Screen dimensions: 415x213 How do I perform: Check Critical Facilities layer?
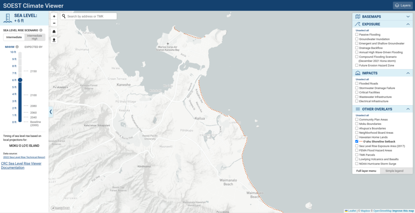[357, 93]
